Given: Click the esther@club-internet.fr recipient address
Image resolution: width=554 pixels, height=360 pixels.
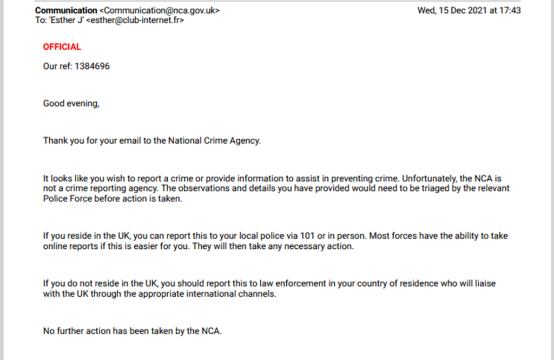Looking at the screenshot, I should pos(135,21).
